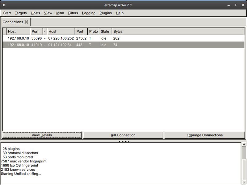The width and height of the screenshot is (247, 185).
Task: Click the View Details button
Action: (x=42, y=135)
